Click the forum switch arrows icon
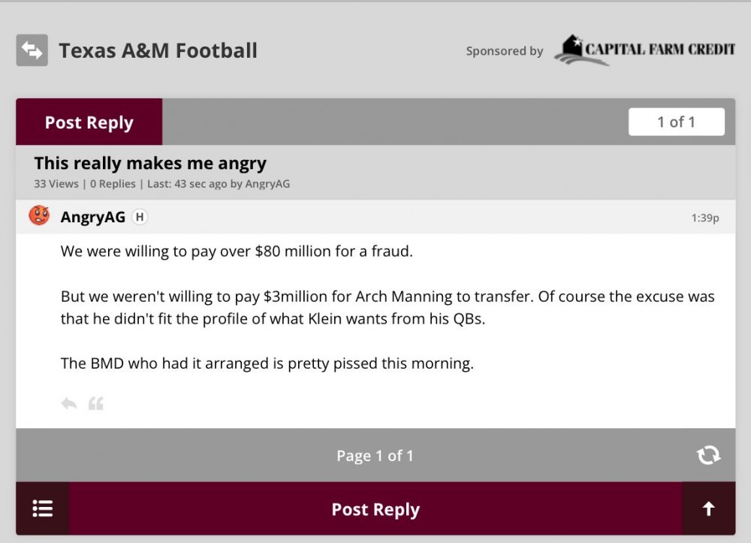This screenshot has width=751, height=543. (x=32, y=50)
